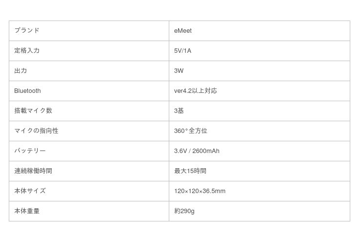Image resolution: width=361 pixels, height=241 pixels.
Task: Select the 搭載マイク数 label
Action: coord(33,111)
